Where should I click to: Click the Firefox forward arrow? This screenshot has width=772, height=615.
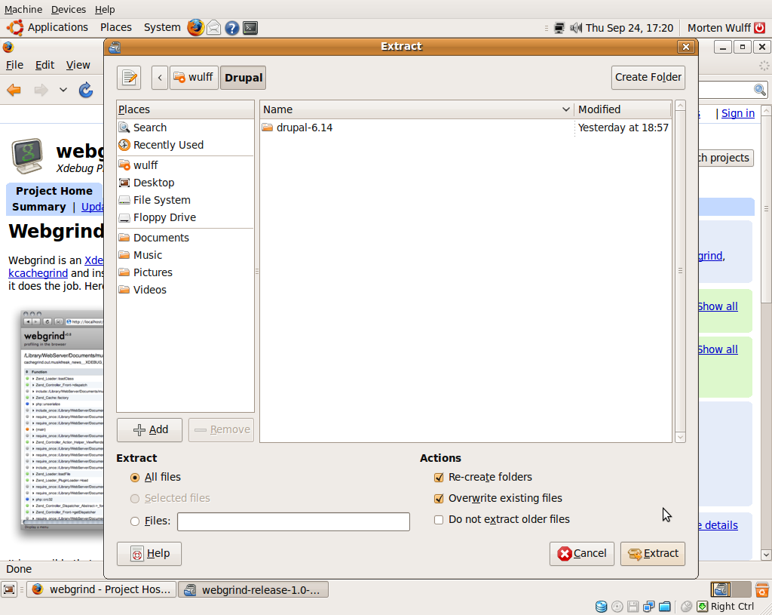pos(41,90)
